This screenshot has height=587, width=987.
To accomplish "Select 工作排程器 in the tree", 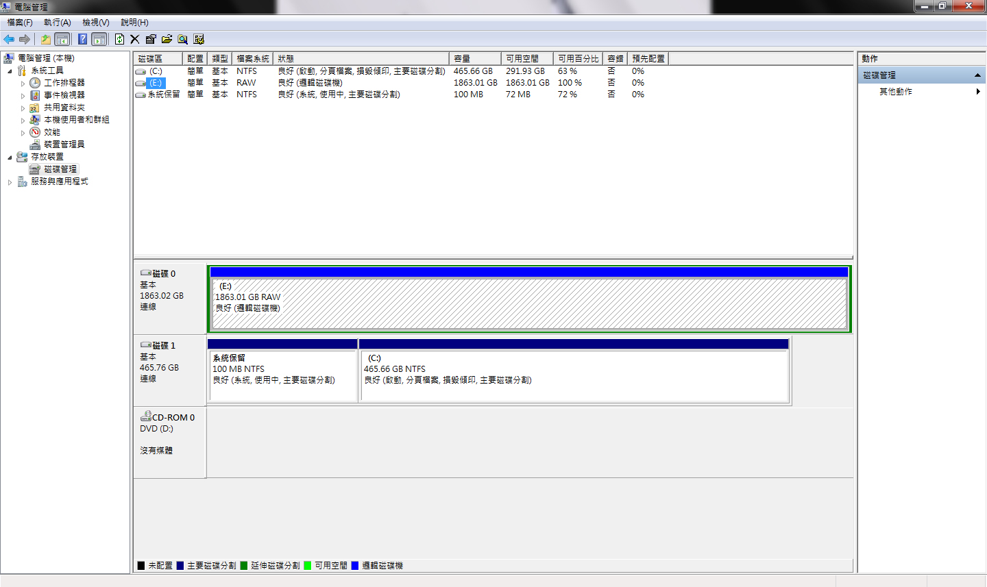I will point(64,83).
